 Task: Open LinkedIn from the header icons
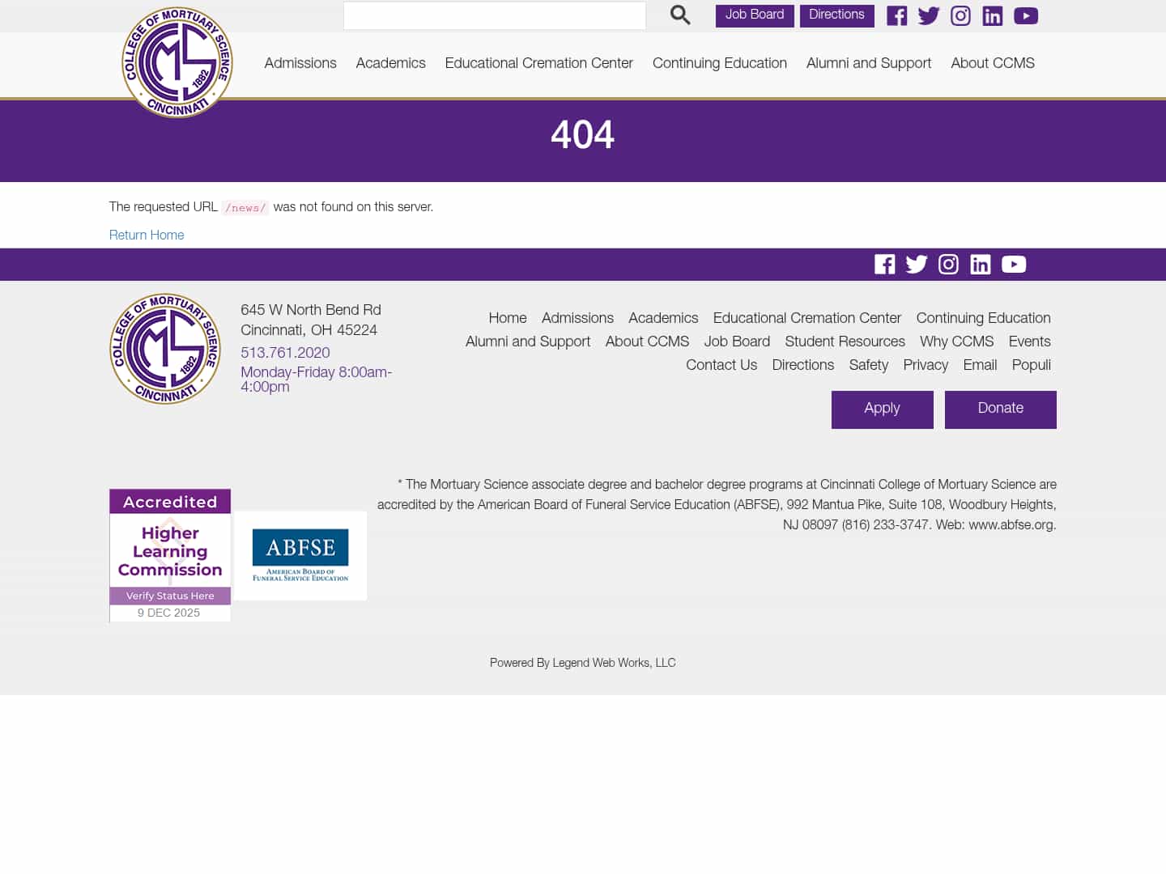(992, 15)
